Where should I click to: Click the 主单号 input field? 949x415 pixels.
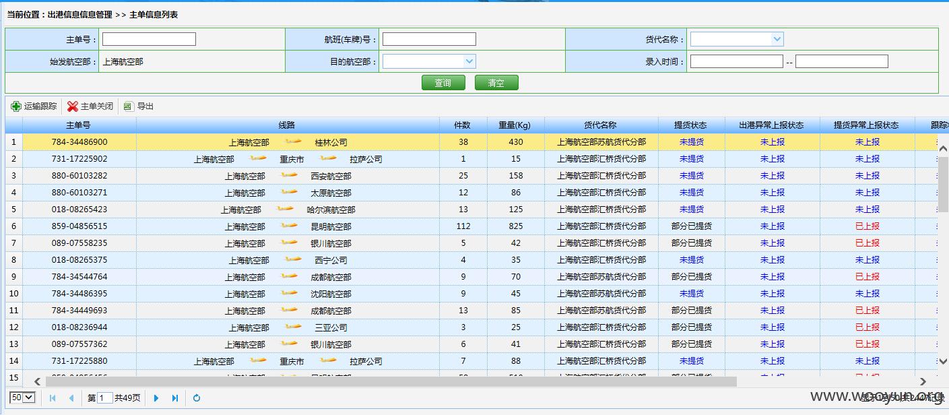[x=149, y=39]
